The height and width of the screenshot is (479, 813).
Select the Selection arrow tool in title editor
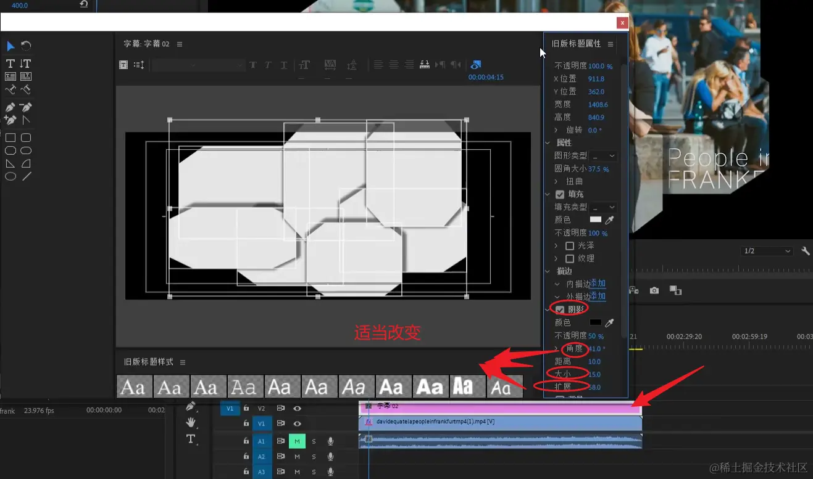[10, 46]
